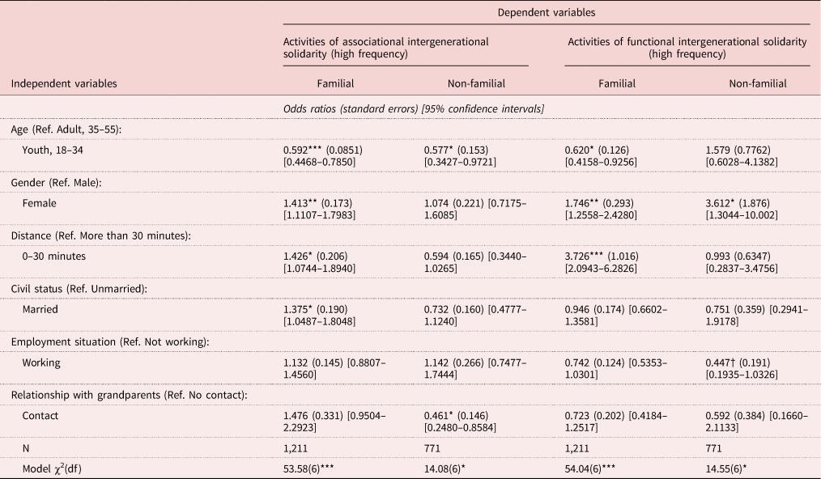Select the '0–30 minutes' row label

click(54, 256)
